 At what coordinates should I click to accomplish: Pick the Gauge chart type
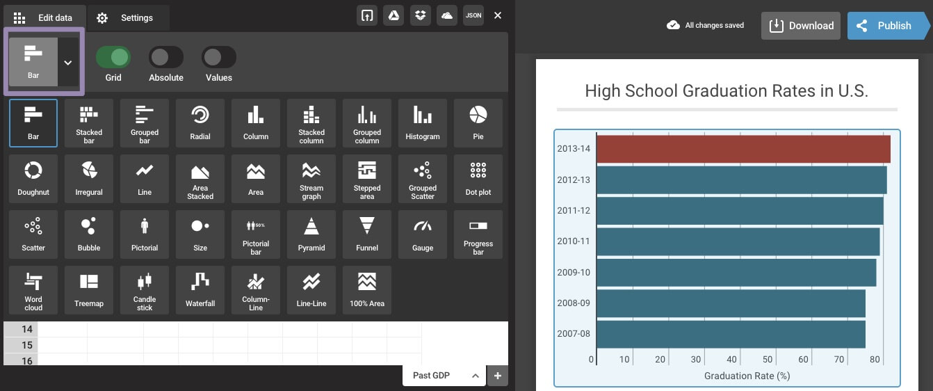coord(423,234)
